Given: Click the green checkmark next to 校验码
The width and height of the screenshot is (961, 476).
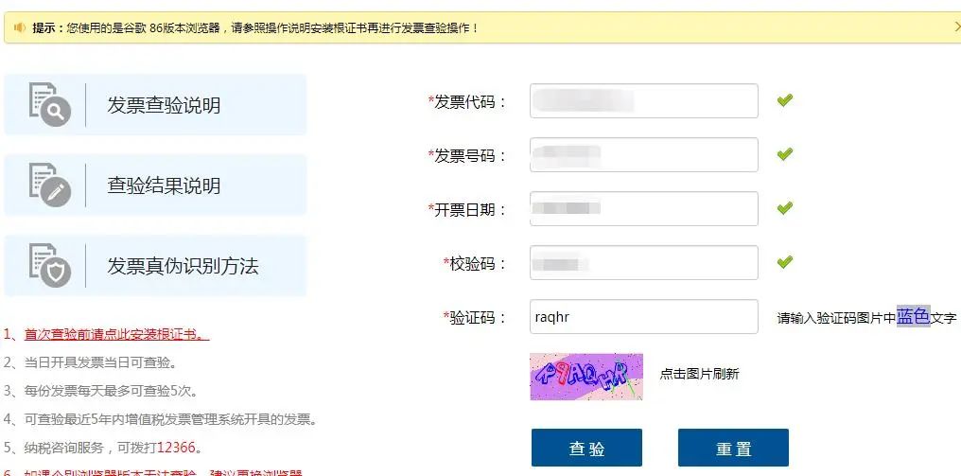Looking at the screenshot, I should [784, 262].
